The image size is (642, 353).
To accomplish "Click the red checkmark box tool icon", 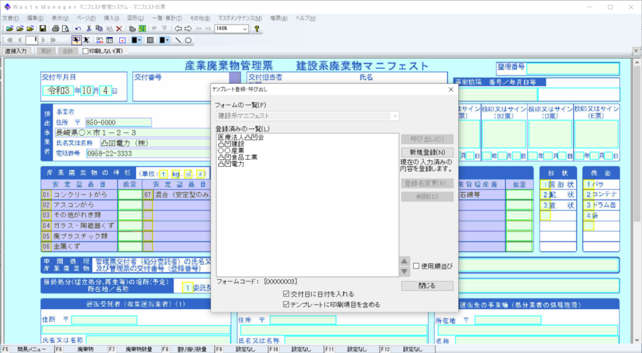I will [122, 40].
